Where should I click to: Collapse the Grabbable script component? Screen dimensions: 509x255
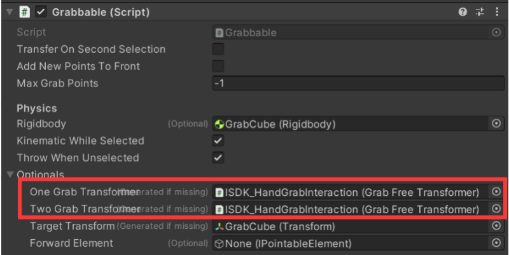tap(9, 12)
